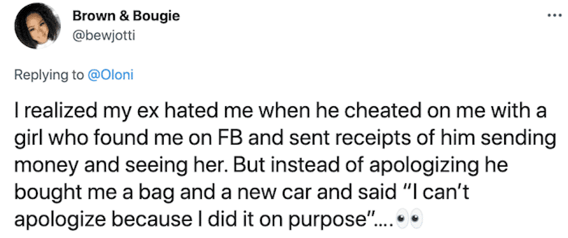Select the 'Replying to' label
The image size is (568, 238).
(x=49, y=75)
